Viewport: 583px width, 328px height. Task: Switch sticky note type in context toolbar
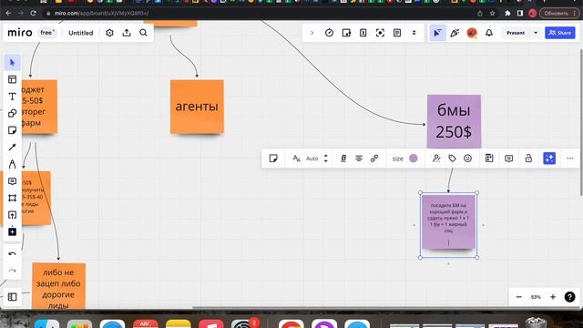tap(273, 159)
